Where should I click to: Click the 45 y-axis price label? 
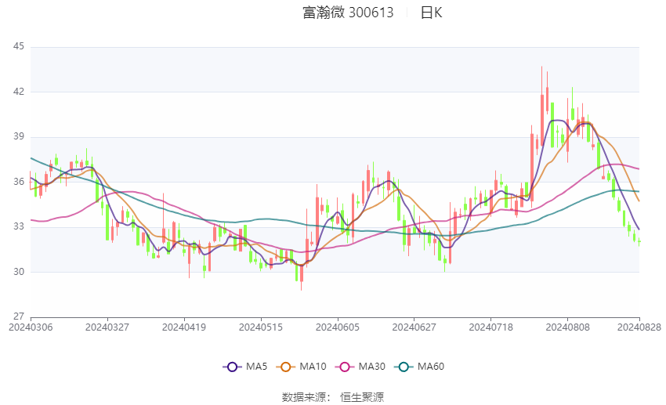pyautogui.click(x=19, y=46)
